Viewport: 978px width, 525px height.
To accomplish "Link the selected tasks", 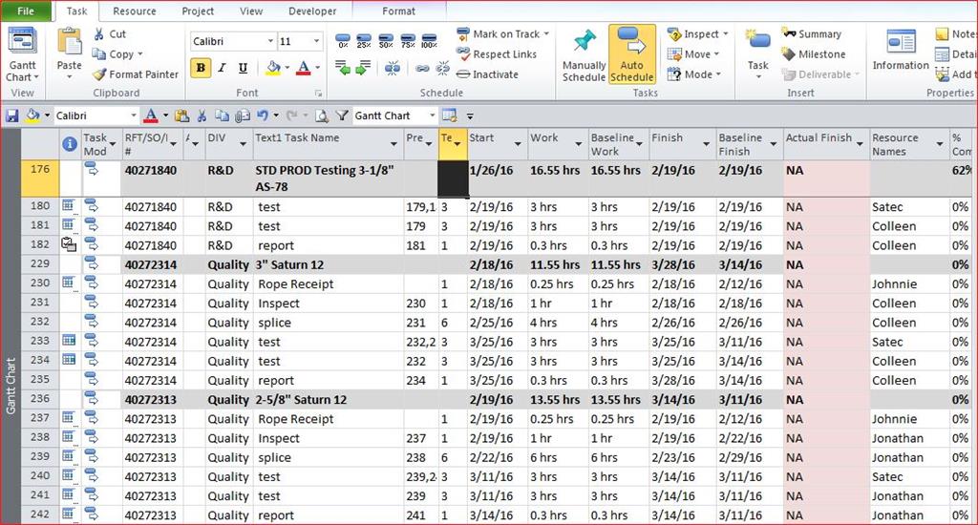I will [x=422, y=68].
